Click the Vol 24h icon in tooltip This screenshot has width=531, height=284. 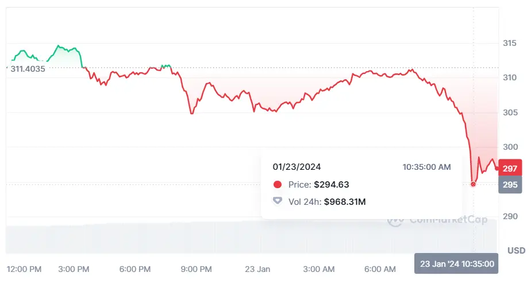[278, 201]
